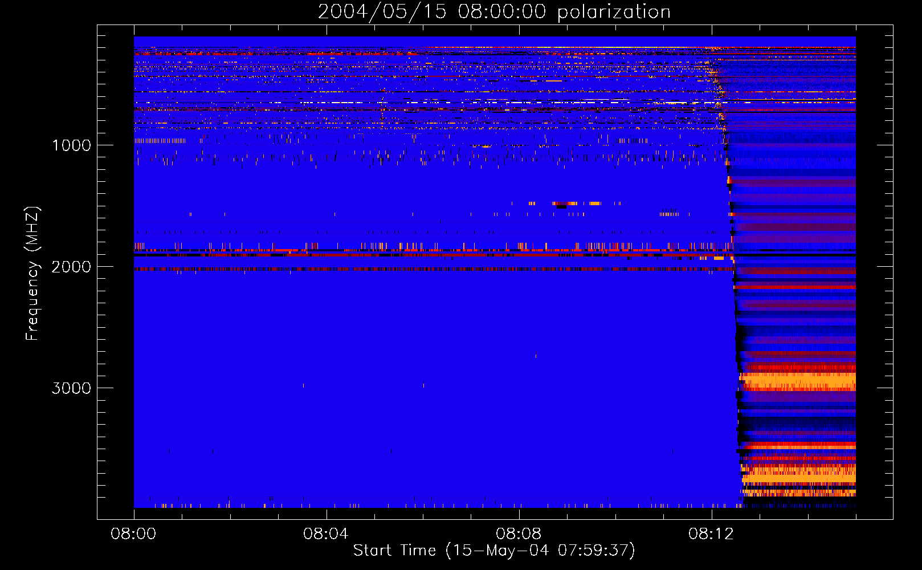Click the 1000 frequency tick label
Image resolution: width=922 pixels, height=570 pixels.
[71, 145]
